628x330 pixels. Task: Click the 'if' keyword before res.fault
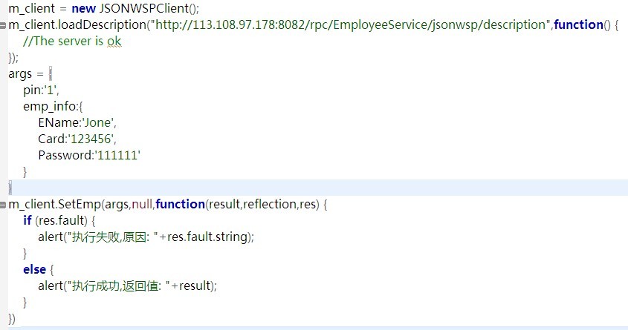coord(27,220)
